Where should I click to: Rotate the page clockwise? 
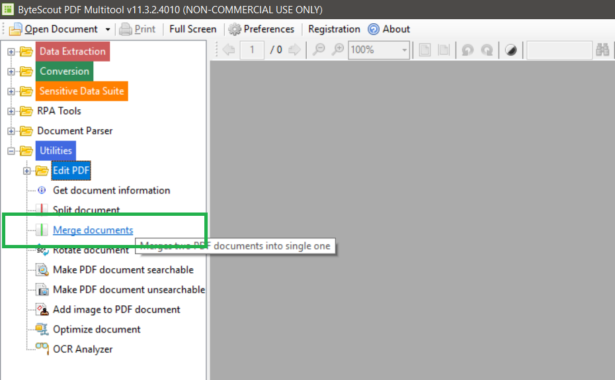tap(487, 50)
